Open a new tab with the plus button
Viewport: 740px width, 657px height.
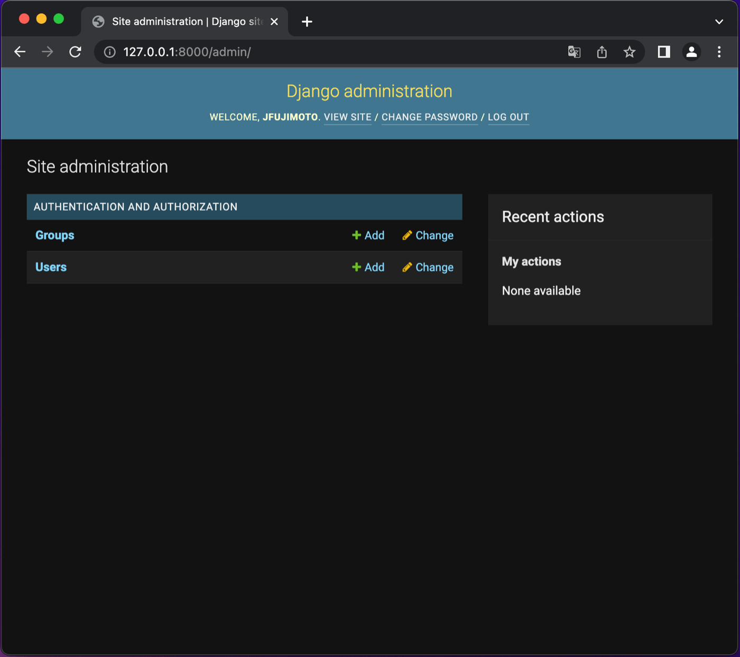pyautogui.click(x=307, y=22)
